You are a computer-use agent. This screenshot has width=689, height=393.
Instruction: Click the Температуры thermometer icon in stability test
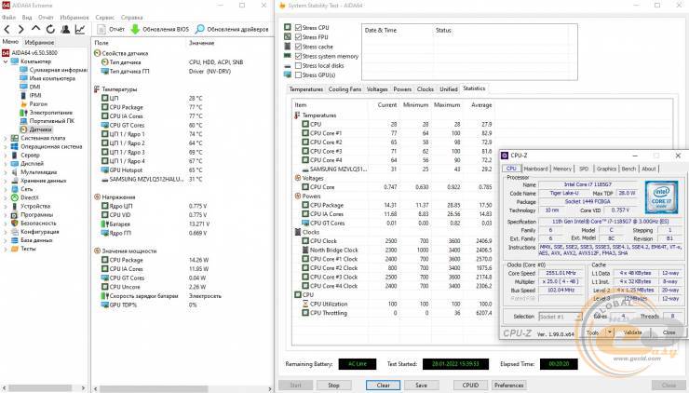click(298, 115)
